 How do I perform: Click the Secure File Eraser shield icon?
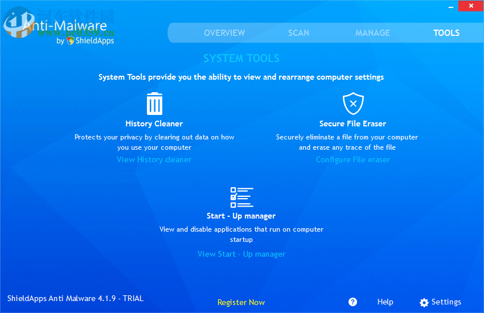tap(353, 104)
